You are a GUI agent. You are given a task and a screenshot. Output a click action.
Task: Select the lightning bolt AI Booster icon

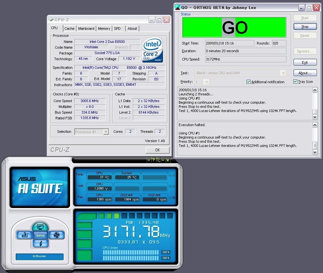click(41, 244)
